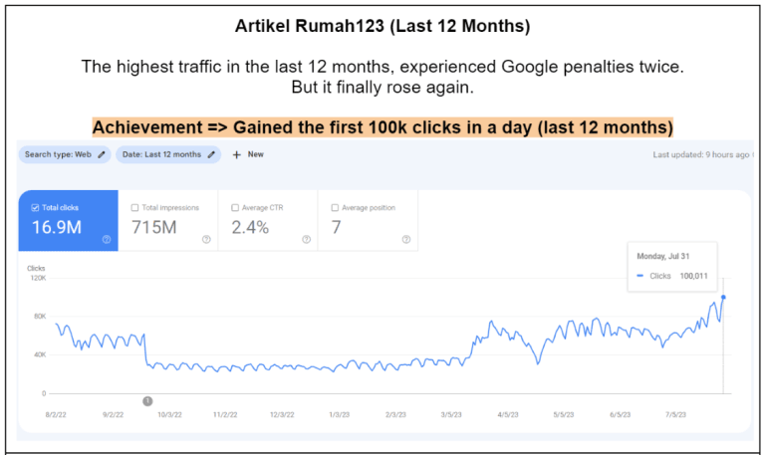Select the 2.4% Average CTR card

(268, 220)
